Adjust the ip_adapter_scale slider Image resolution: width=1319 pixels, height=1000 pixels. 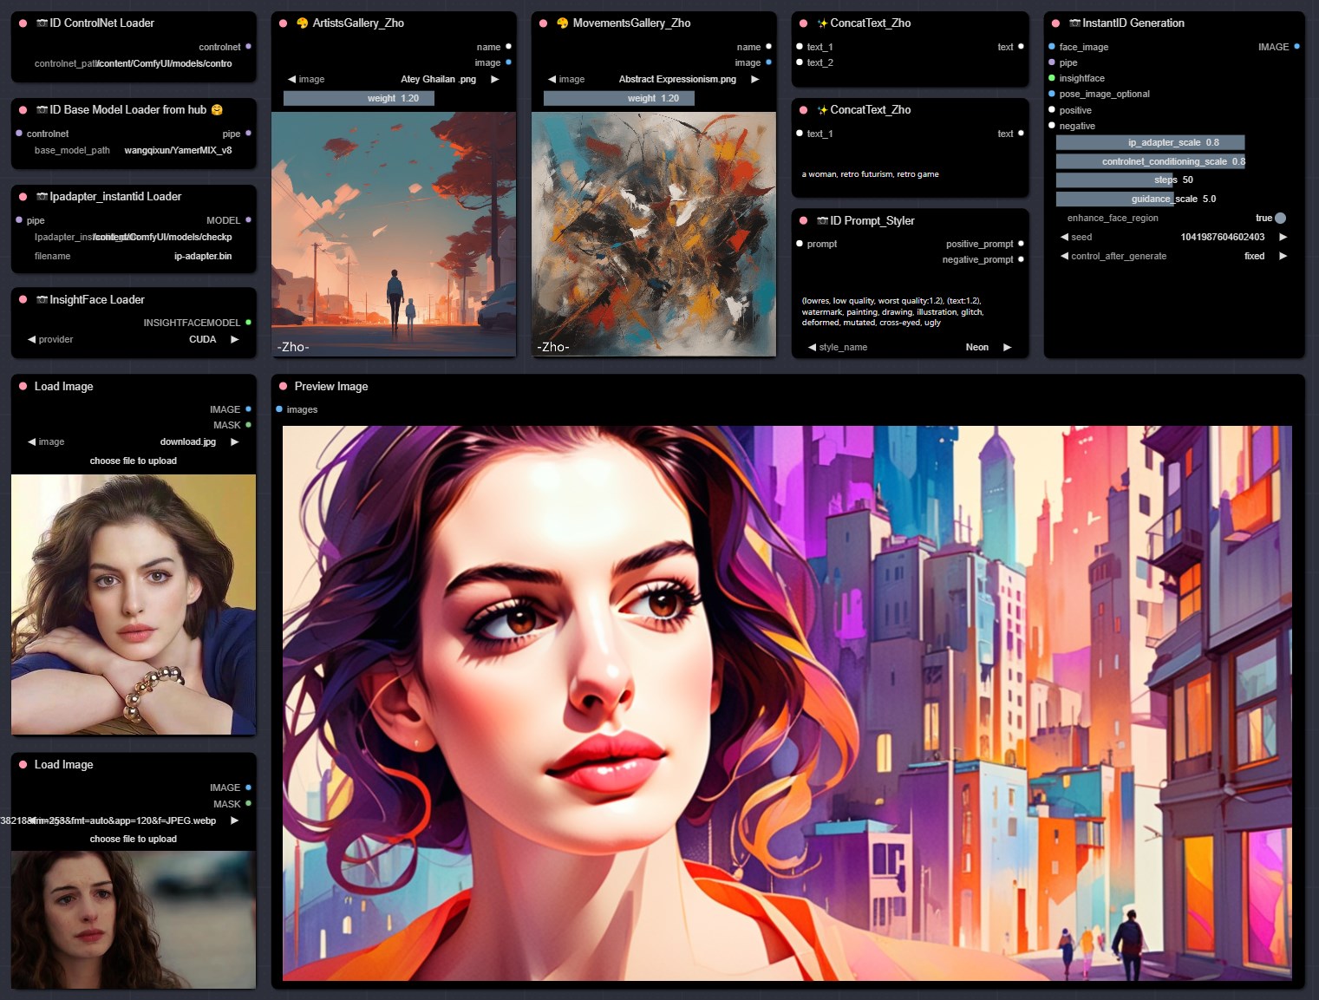pos(1150,142)
